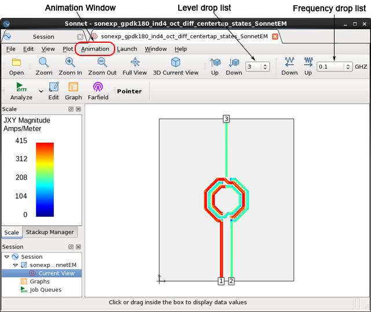Step frequency Up
371x312 pixels.
pyautogui.click(x=308, y=66)
